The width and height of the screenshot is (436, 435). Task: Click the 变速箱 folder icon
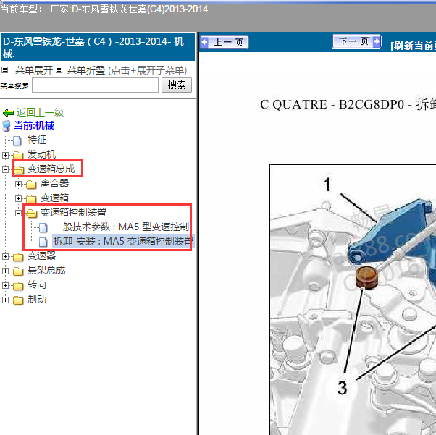point(31,198)
